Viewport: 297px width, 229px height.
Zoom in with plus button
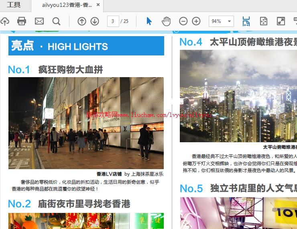point(196,21)
